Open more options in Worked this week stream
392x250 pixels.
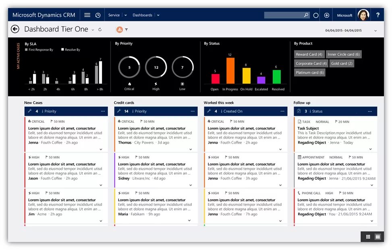[282, 111]
